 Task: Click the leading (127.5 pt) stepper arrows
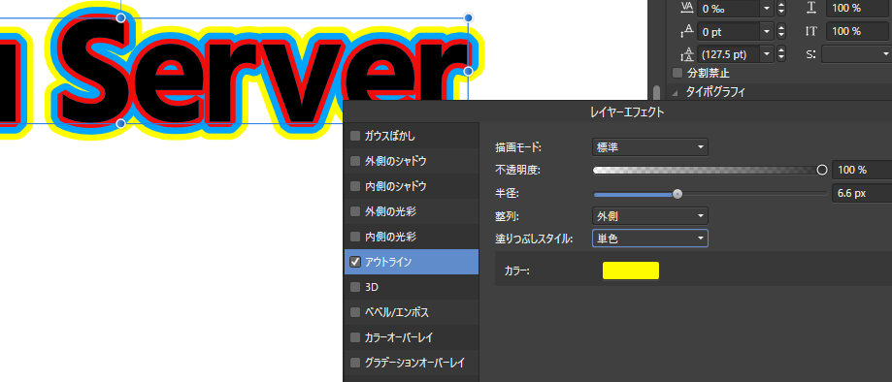[x=781, y=54]
